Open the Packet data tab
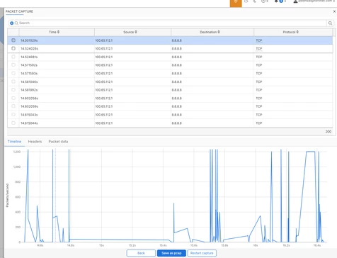The image size is (337, 258). pyautogui.click(x=58, y=142)
